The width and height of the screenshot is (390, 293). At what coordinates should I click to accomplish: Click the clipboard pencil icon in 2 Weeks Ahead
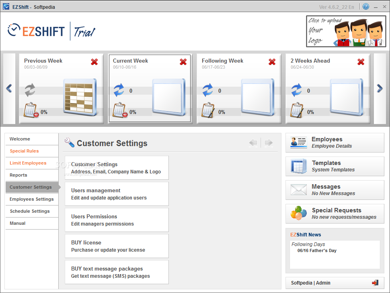(x=297, y=110)
